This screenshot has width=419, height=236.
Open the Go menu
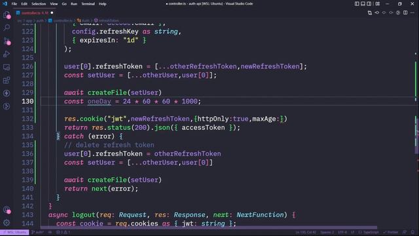pos(64,4)
